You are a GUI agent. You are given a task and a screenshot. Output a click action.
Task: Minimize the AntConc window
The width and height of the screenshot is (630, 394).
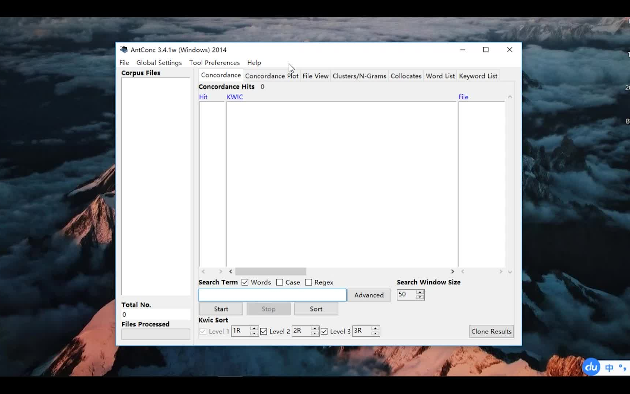click(463, 50)
